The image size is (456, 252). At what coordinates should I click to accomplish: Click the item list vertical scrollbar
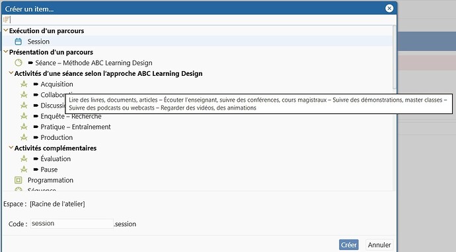[x=395, y=57]
